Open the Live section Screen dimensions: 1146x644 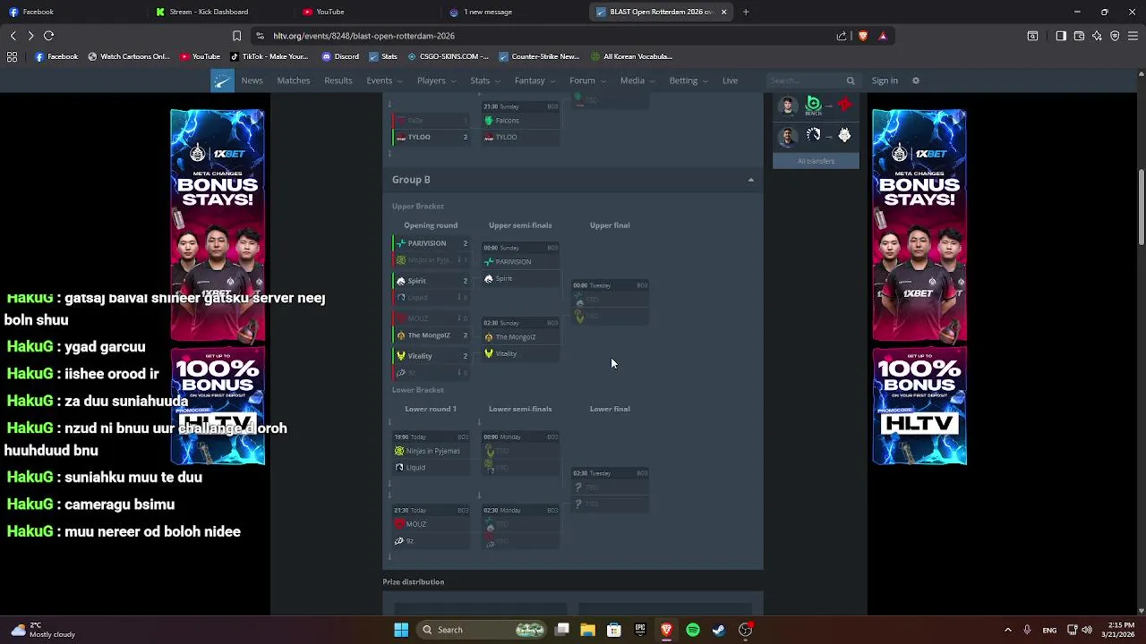coord(731,80)
